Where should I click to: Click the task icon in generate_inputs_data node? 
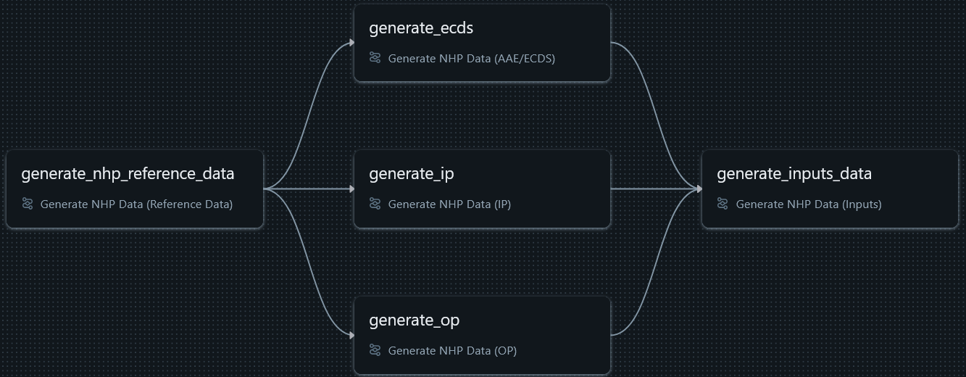click(x=723, y=204)
